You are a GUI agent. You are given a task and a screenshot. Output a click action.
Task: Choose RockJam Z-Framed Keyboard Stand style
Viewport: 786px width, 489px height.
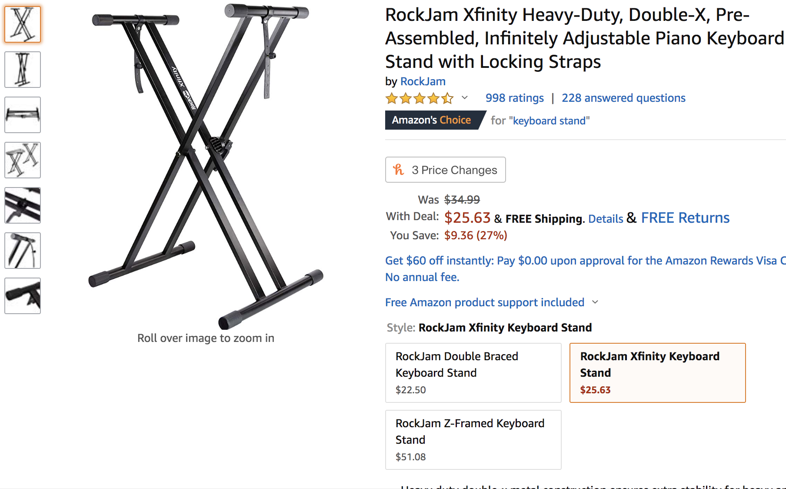(x=473, y=439)
